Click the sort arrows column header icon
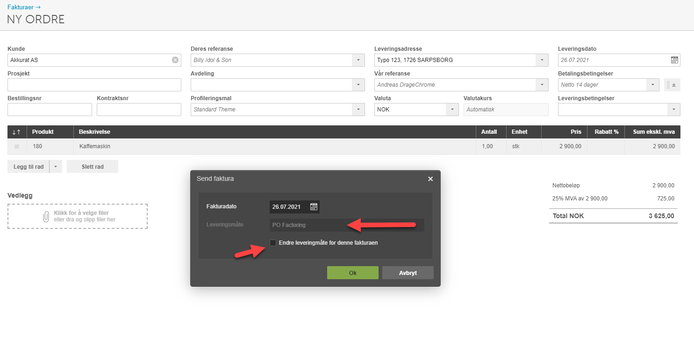 tap(17, 132)
